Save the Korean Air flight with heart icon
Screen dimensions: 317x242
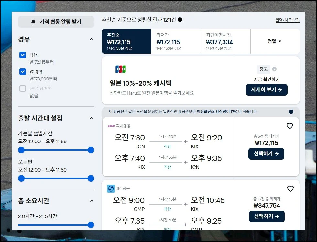point(290,189)
